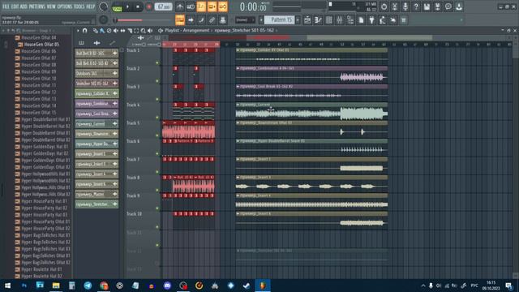The height and width of the screenshot is (292, 519).
Task: Mute Track 1 using its green dot
Action: 157,63
